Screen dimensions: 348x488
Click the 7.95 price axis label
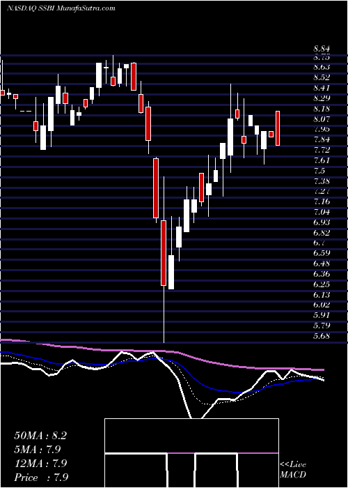(x=322, y=129)
